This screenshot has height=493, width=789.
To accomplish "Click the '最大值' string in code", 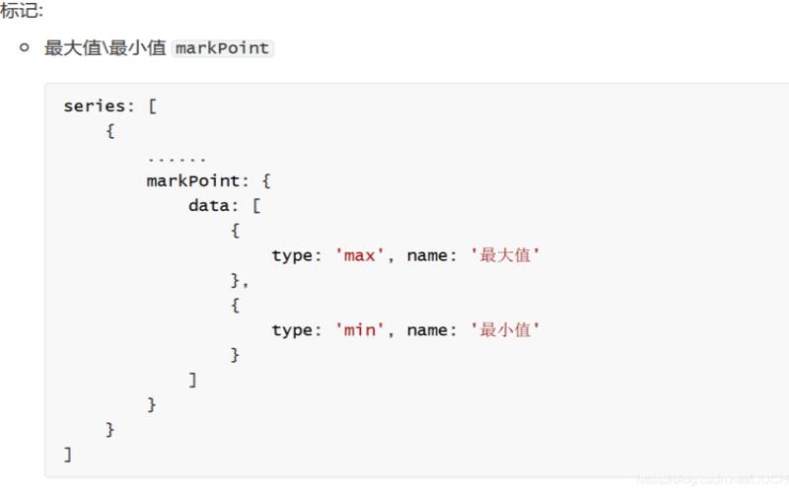I will (x=506, y=255).
